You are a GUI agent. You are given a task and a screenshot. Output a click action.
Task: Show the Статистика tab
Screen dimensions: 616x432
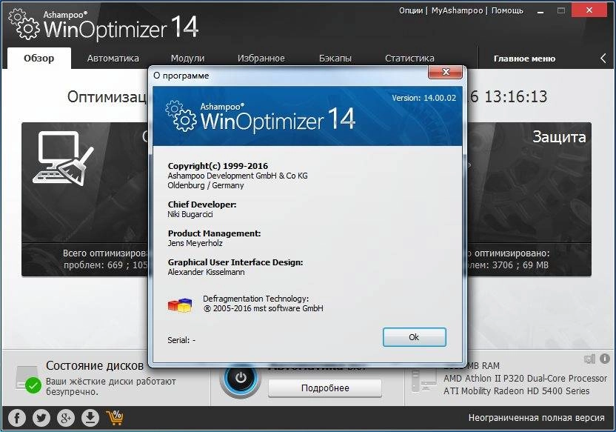pos(409,59)
